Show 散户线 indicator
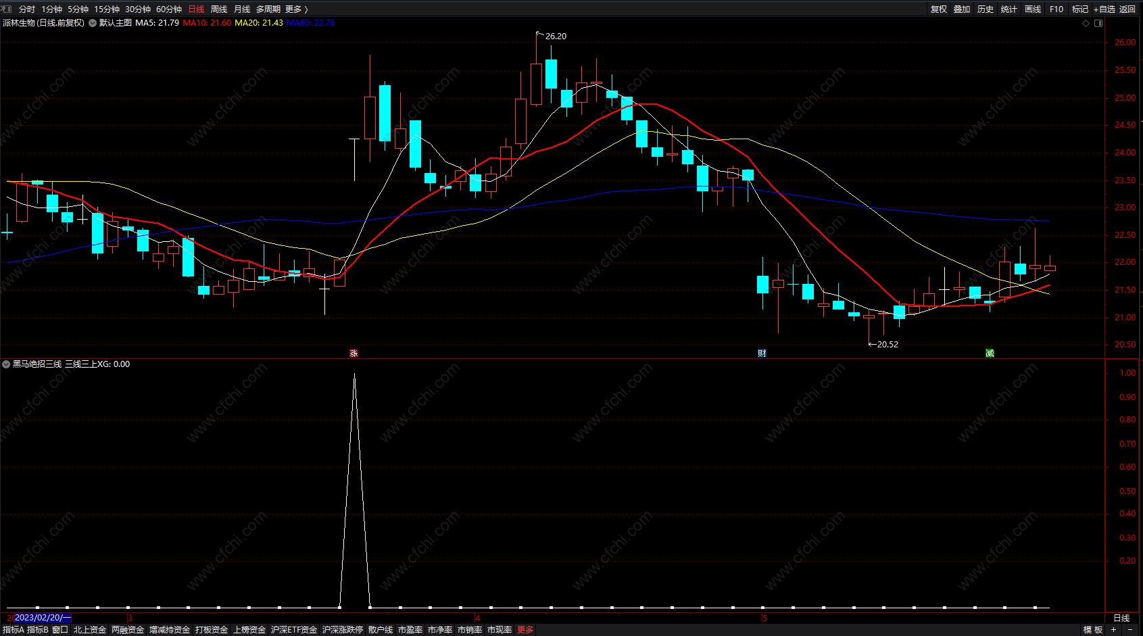Screen dimensions: 1143x636 (x=381, y=630)
